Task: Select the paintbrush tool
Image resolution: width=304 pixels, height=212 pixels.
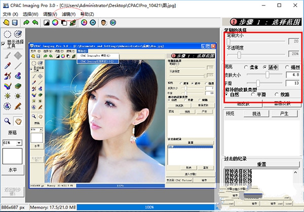Action: (8, 56)
